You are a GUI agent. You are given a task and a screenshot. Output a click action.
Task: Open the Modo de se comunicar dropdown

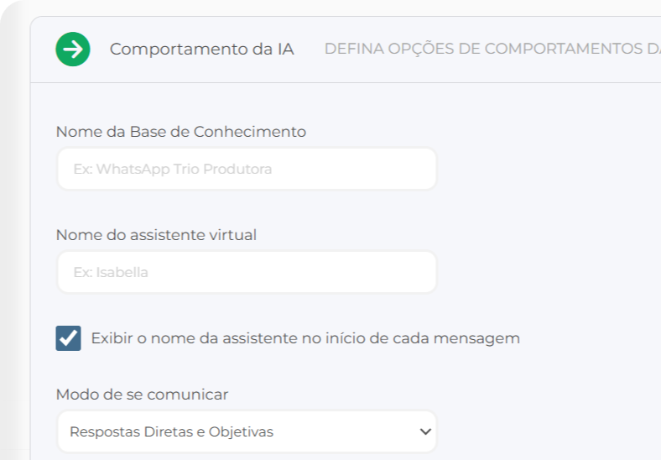coord(247,432)
